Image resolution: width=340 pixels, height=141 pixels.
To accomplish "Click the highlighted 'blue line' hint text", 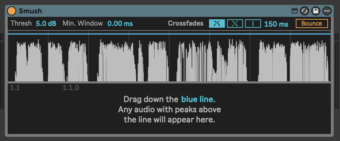I will click(x=197, y=99).
